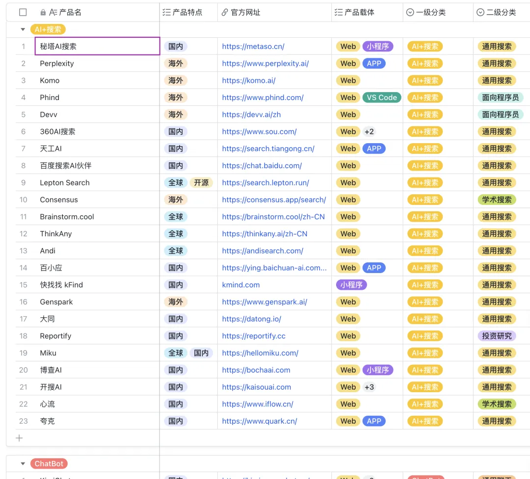Open the 二级分类 column header

coord(502,12)
